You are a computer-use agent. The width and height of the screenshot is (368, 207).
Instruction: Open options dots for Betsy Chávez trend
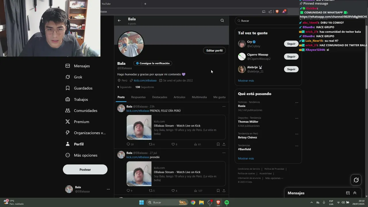pyautogui.click(x=297, y=134)
